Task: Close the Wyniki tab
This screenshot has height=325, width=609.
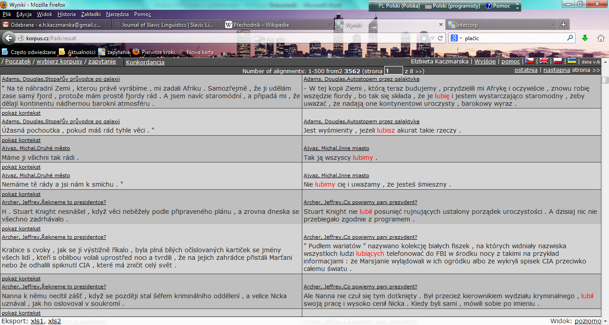Action: 441,25
